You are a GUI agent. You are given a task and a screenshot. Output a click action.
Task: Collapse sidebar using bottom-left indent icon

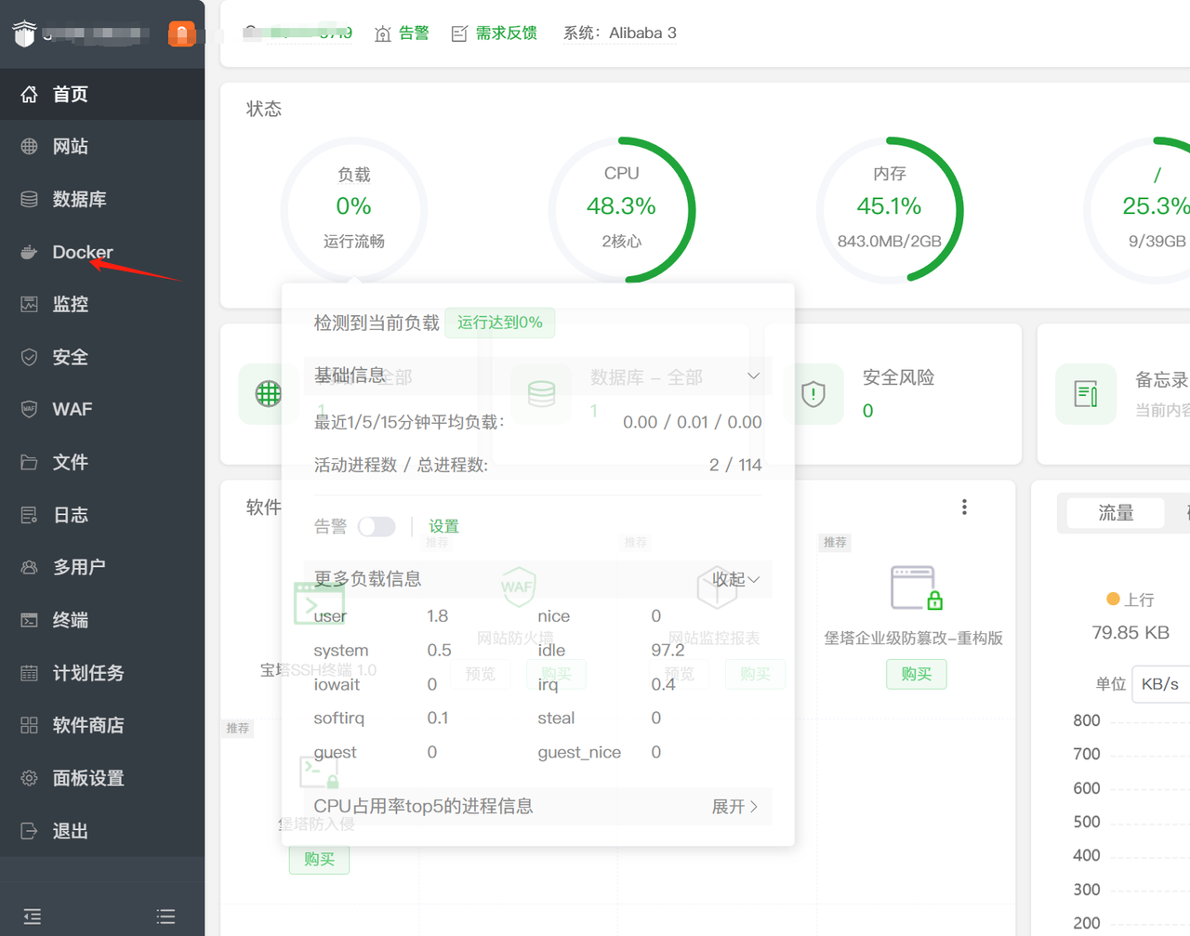coord(33,916)
